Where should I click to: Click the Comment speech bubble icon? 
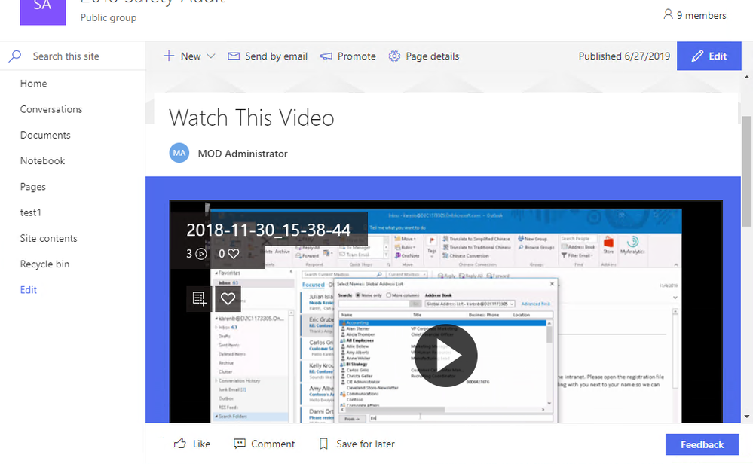pyautogui.click(x=240, y=444)
